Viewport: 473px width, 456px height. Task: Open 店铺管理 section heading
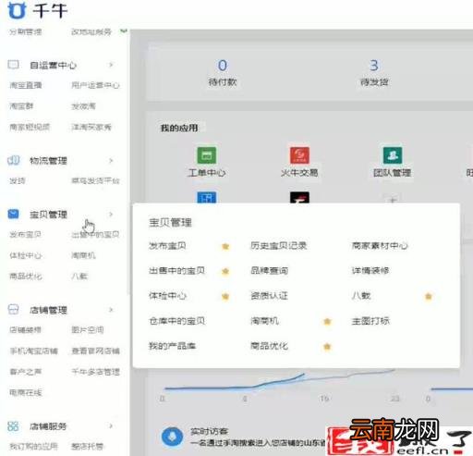click(48, 310)
